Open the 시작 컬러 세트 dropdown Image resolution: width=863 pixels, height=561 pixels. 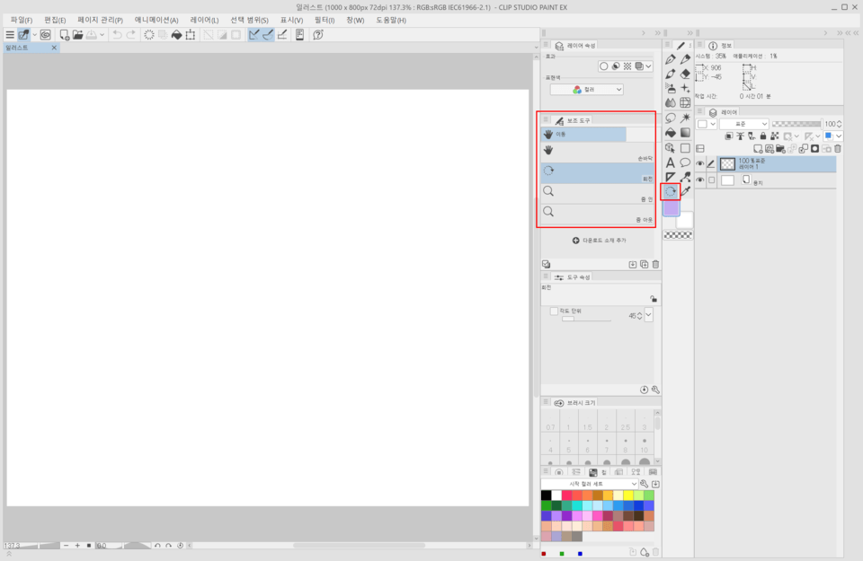[590, 484]
